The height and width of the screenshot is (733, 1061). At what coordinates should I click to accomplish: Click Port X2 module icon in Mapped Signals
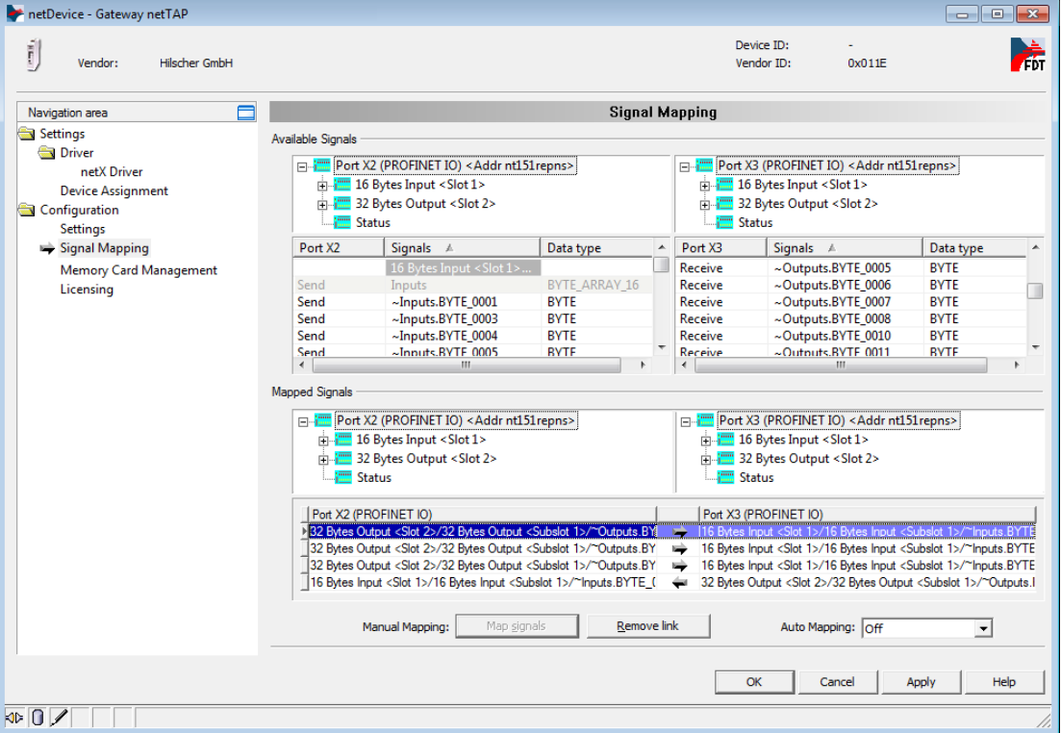(323, 421)
